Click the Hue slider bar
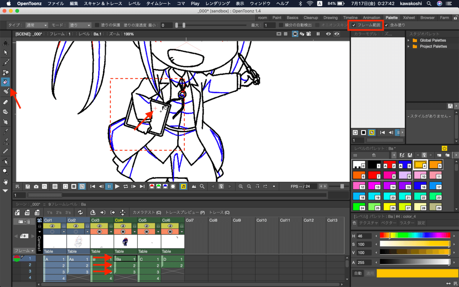459x287 pixels. [415, 235]
